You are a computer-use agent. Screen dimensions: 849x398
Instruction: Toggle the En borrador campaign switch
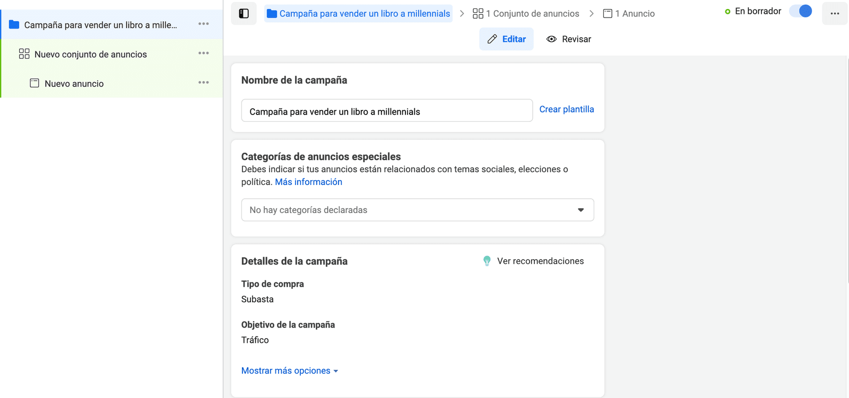coord(801,11)
